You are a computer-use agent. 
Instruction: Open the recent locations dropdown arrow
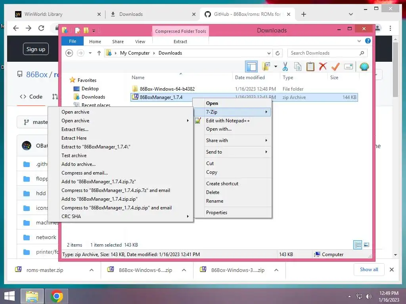(90, 53)
